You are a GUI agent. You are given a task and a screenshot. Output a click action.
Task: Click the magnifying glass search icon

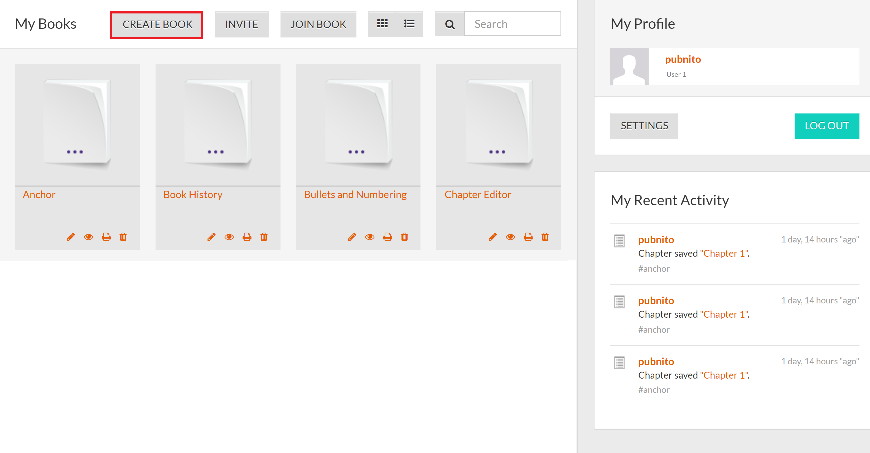coord(449,24)
